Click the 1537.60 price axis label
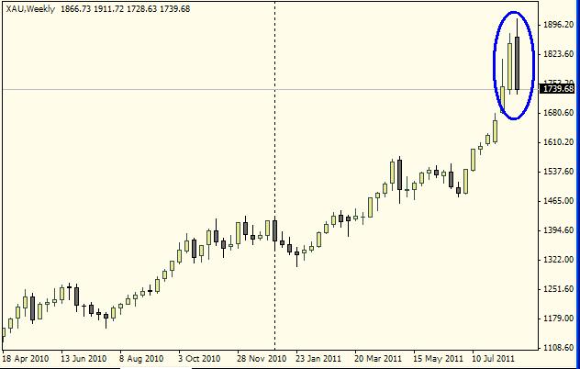 pos(558,172)
